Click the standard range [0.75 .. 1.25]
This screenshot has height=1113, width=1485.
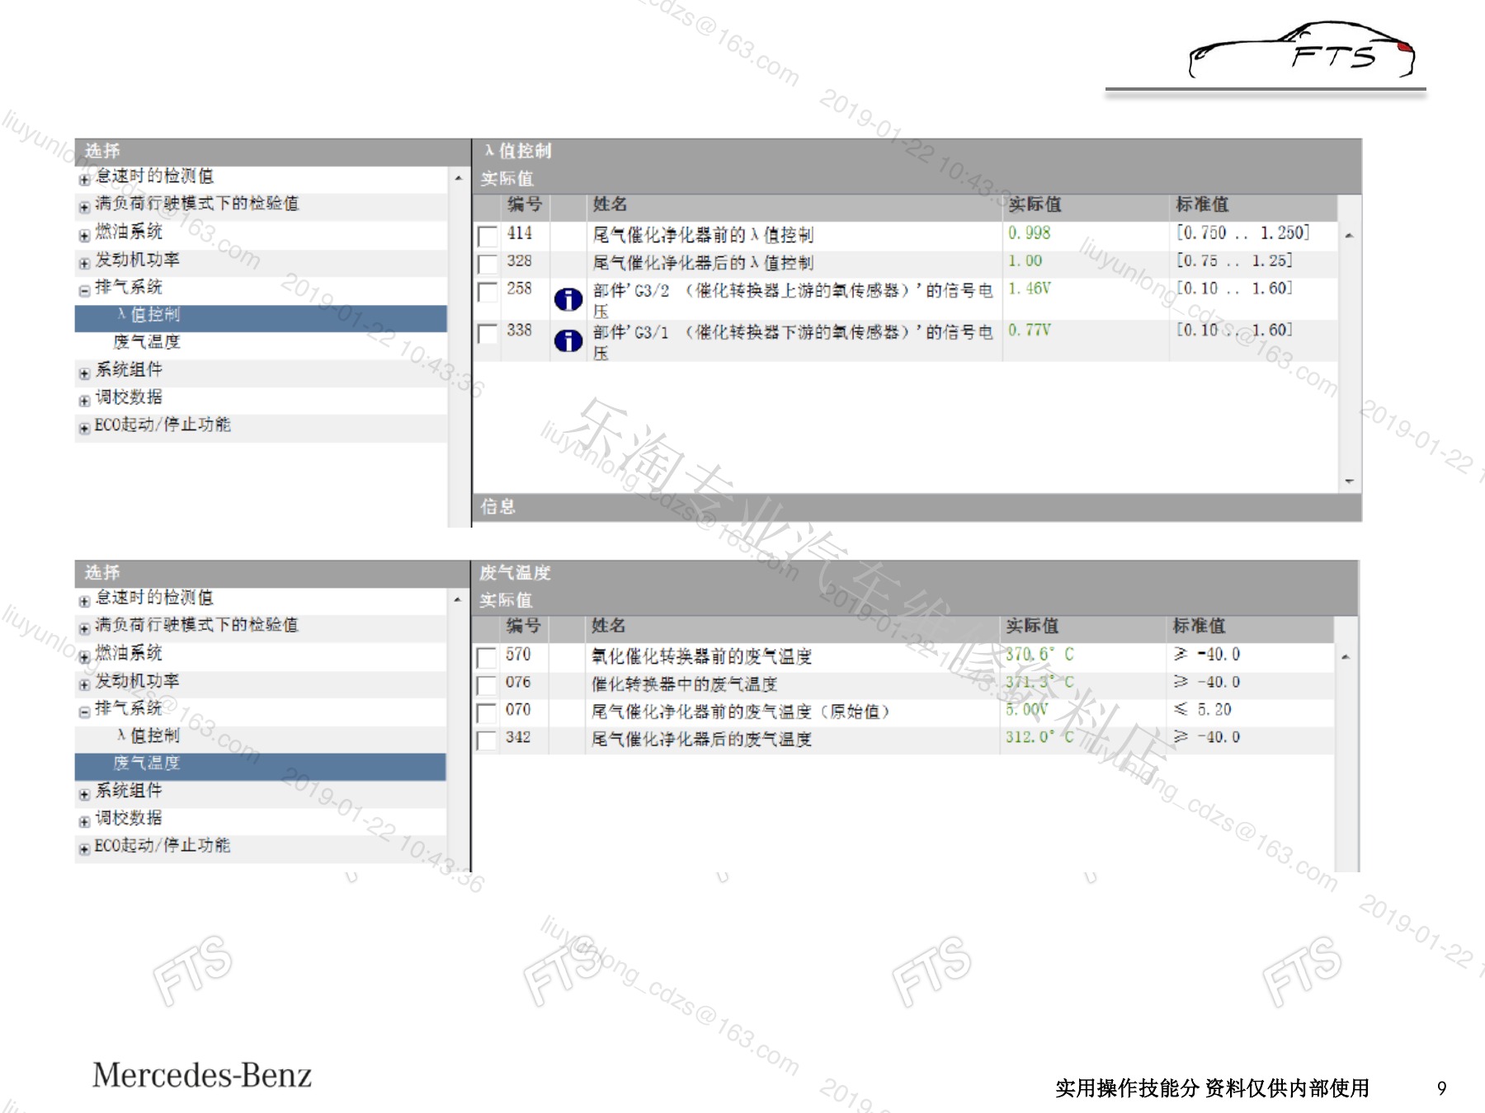coord(1234,262)
